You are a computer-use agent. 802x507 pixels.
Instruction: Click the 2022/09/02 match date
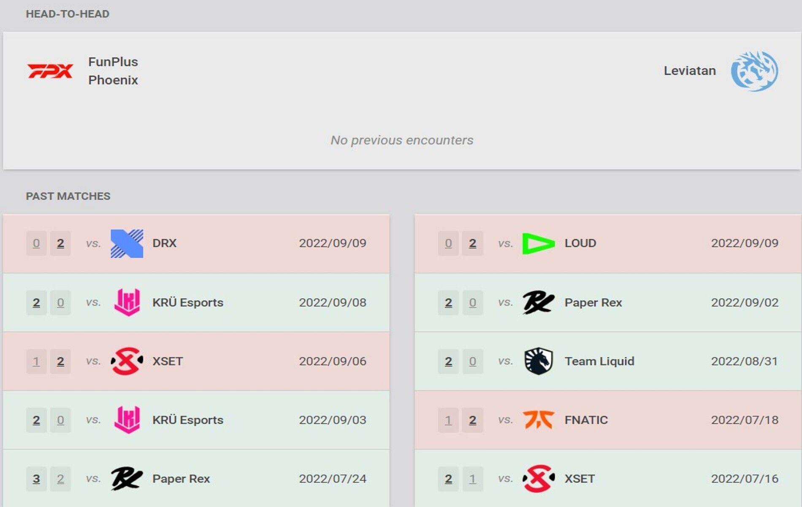pos(745,303)
